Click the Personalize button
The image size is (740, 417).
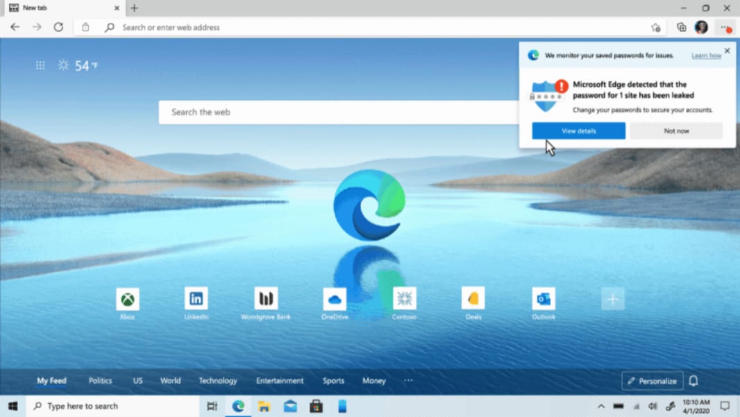tap(653, 381)
